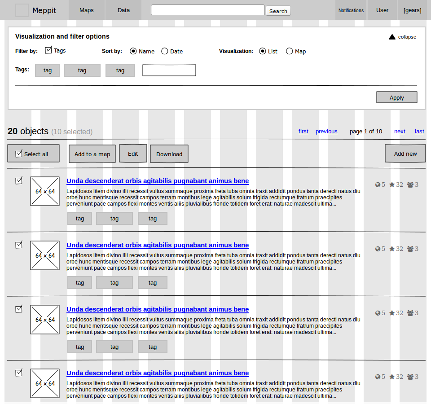Click the people icon in first list item
The image size is (431, 404).
pos(410,184)
